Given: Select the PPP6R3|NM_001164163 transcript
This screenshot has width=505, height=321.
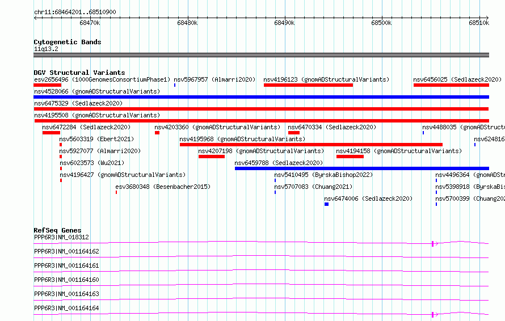Looking at the screenshot, I should (x=66, y=294).
